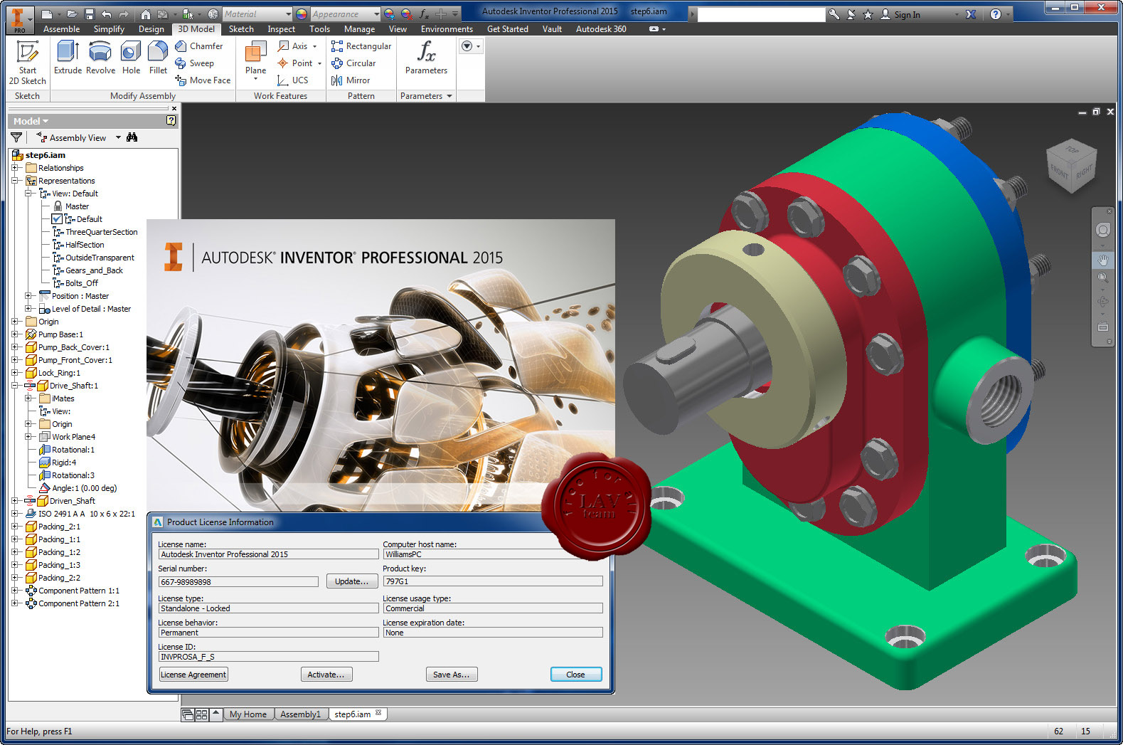Click the Sign In link
This screenshot has width=1123, height=745.
pyautogui.click(x=907, y=14)
